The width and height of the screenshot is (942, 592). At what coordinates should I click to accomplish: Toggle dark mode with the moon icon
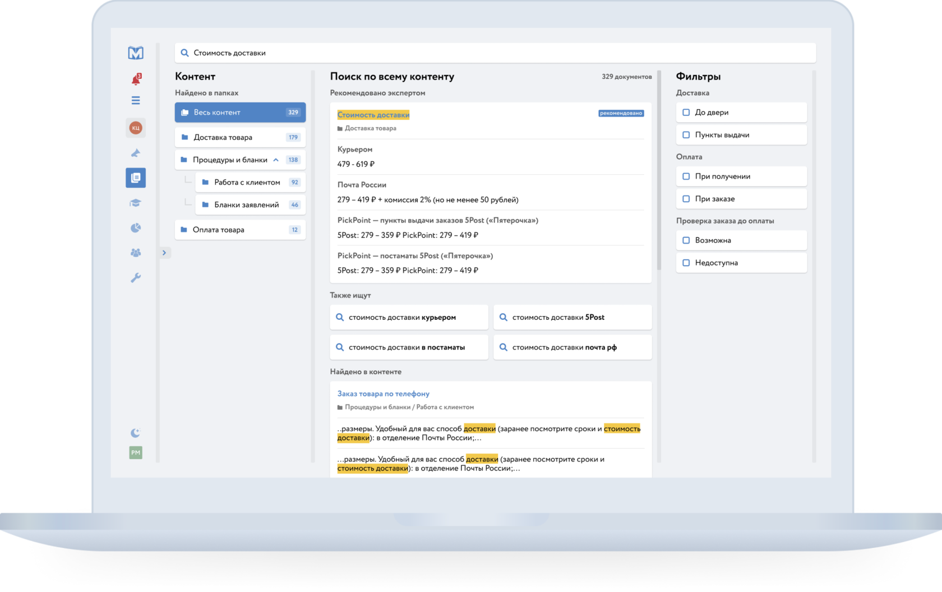[136, 432]
